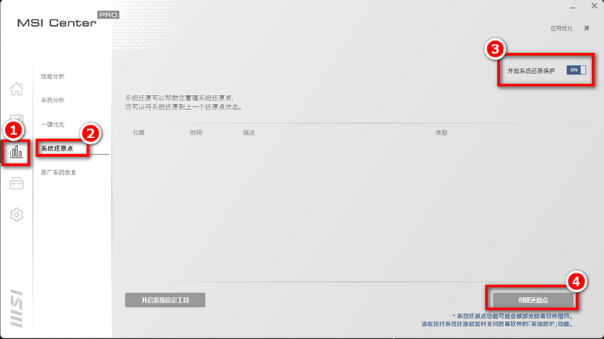Screen dimensions: 604x339
Task: Select the 系统还原点 menu item
Action: click(57, 149)
